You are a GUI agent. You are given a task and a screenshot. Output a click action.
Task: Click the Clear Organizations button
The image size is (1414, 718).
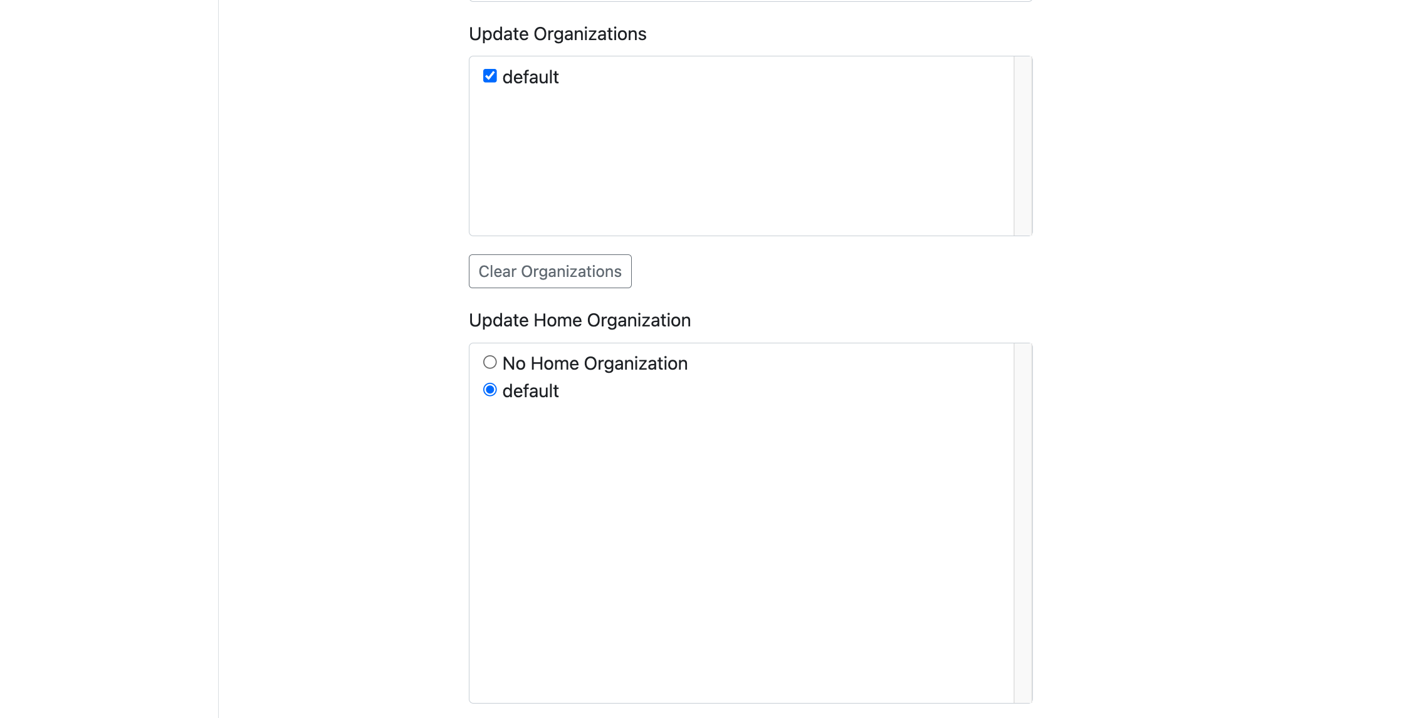click(550, 271)
